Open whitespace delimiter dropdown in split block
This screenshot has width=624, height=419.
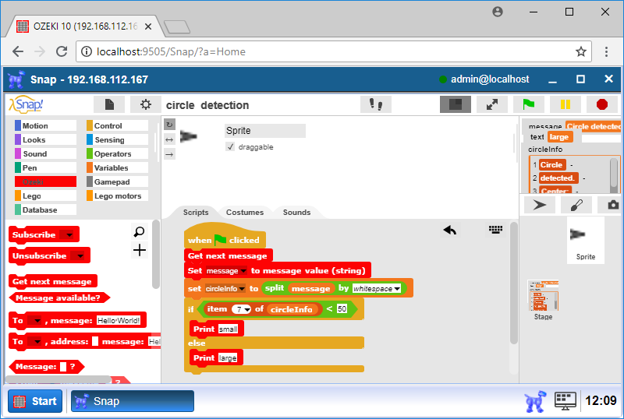point(397,289)
